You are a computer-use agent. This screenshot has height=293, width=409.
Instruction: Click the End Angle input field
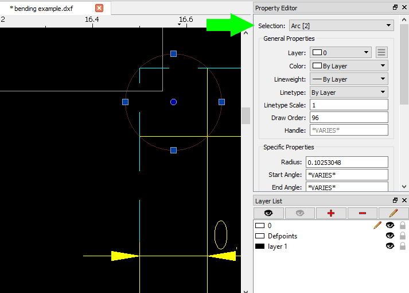[347, 187]
